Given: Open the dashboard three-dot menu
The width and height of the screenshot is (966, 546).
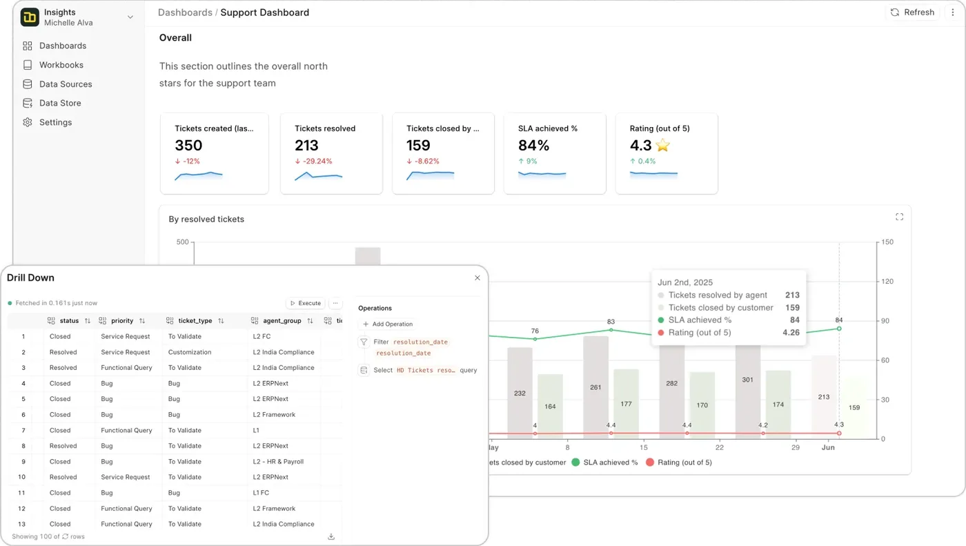Looking at the screenshot, I should (953, 12).
